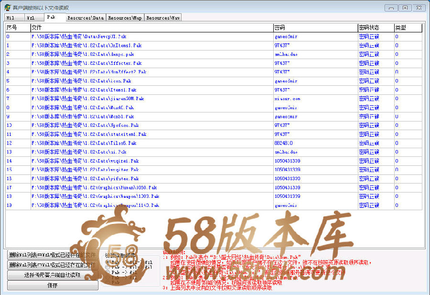
Task: Click password 1050431339 in wuqinei.Pak row
Action: pos(288,161)
